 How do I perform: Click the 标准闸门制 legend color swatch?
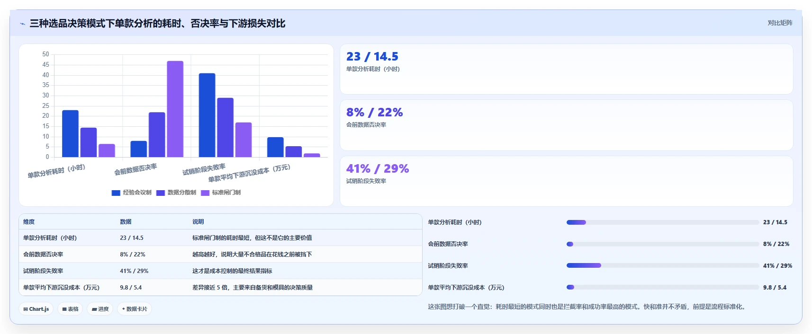point(205,193)
